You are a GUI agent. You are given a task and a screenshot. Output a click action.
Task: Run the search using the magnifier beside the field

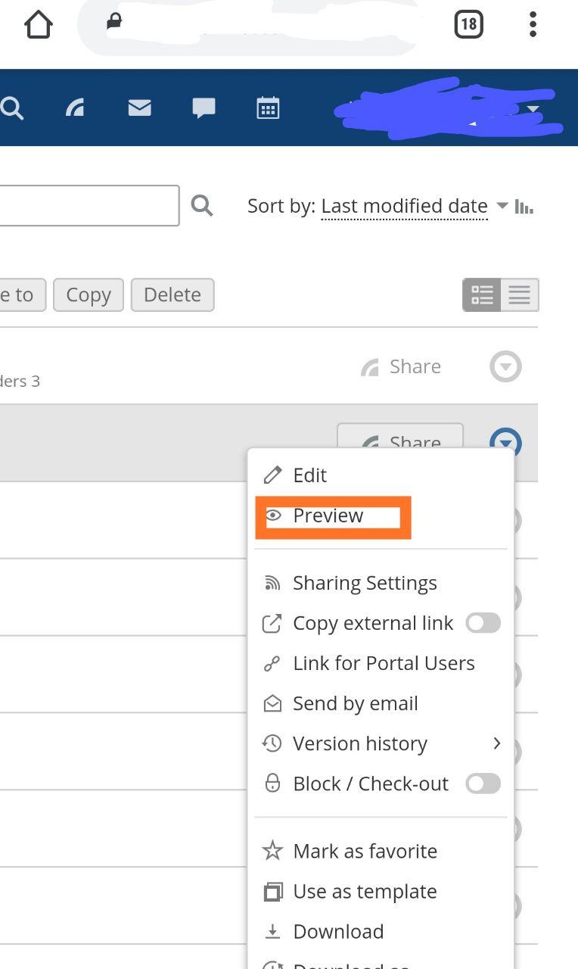pos(202,205)
